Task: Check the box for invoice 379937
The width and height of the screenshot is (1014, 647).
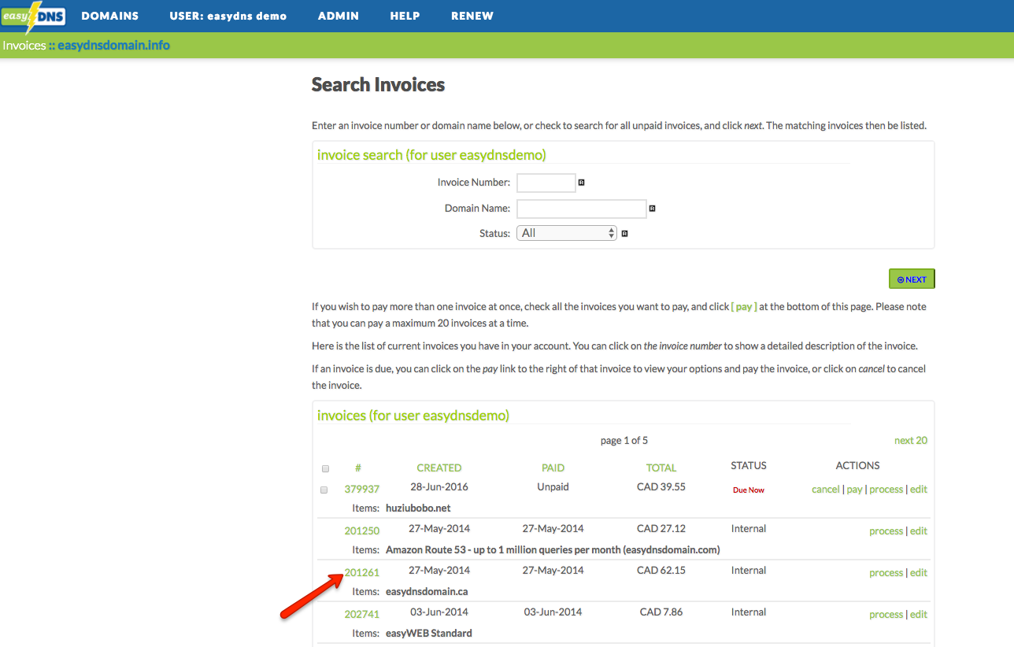Action: [324, 490]
